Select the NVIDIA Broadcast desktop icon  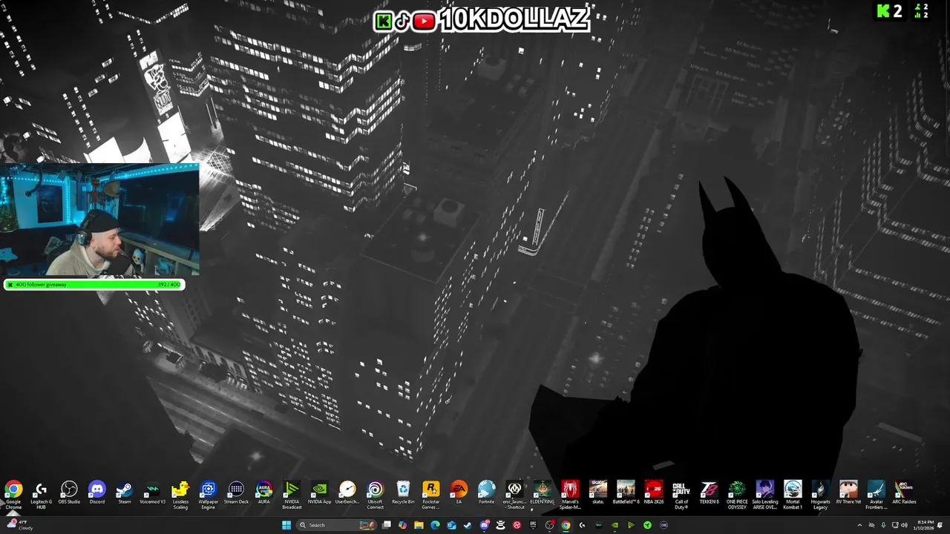(x=292, y=495)
